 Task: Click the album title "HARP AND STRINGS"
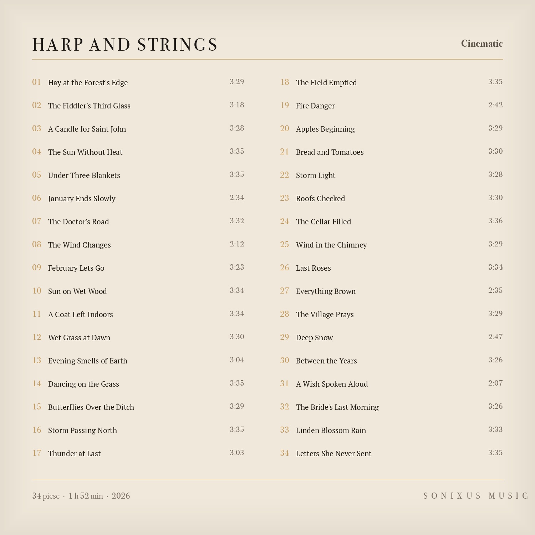point(125,45)
